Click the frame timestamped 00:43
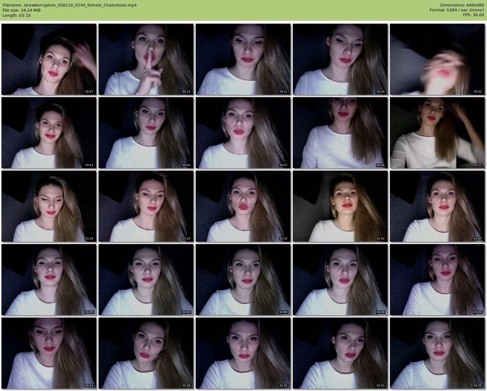The image size is (487, 391). (49, 133)
